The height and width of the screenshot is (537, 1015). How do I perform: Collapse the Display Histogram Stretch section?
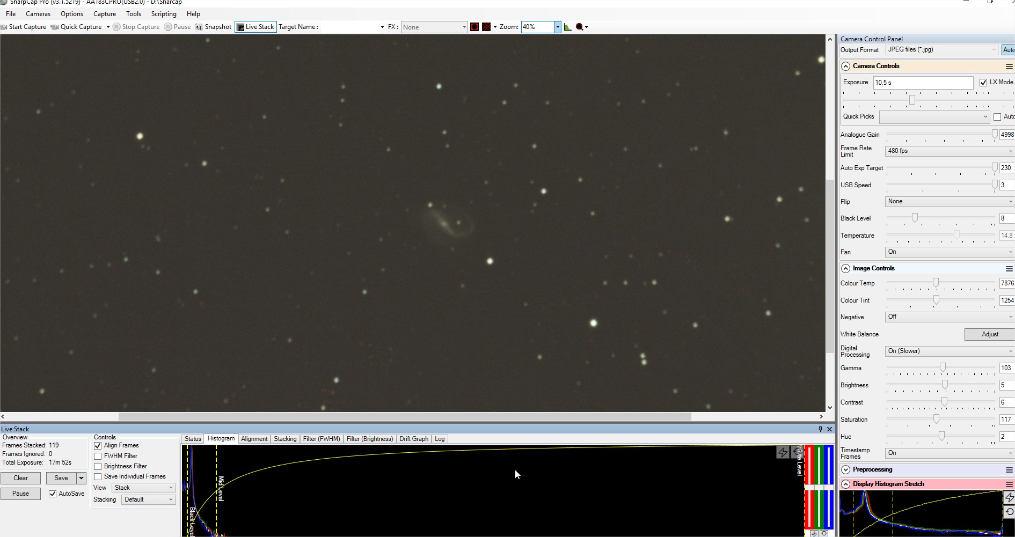coord(846,484)
